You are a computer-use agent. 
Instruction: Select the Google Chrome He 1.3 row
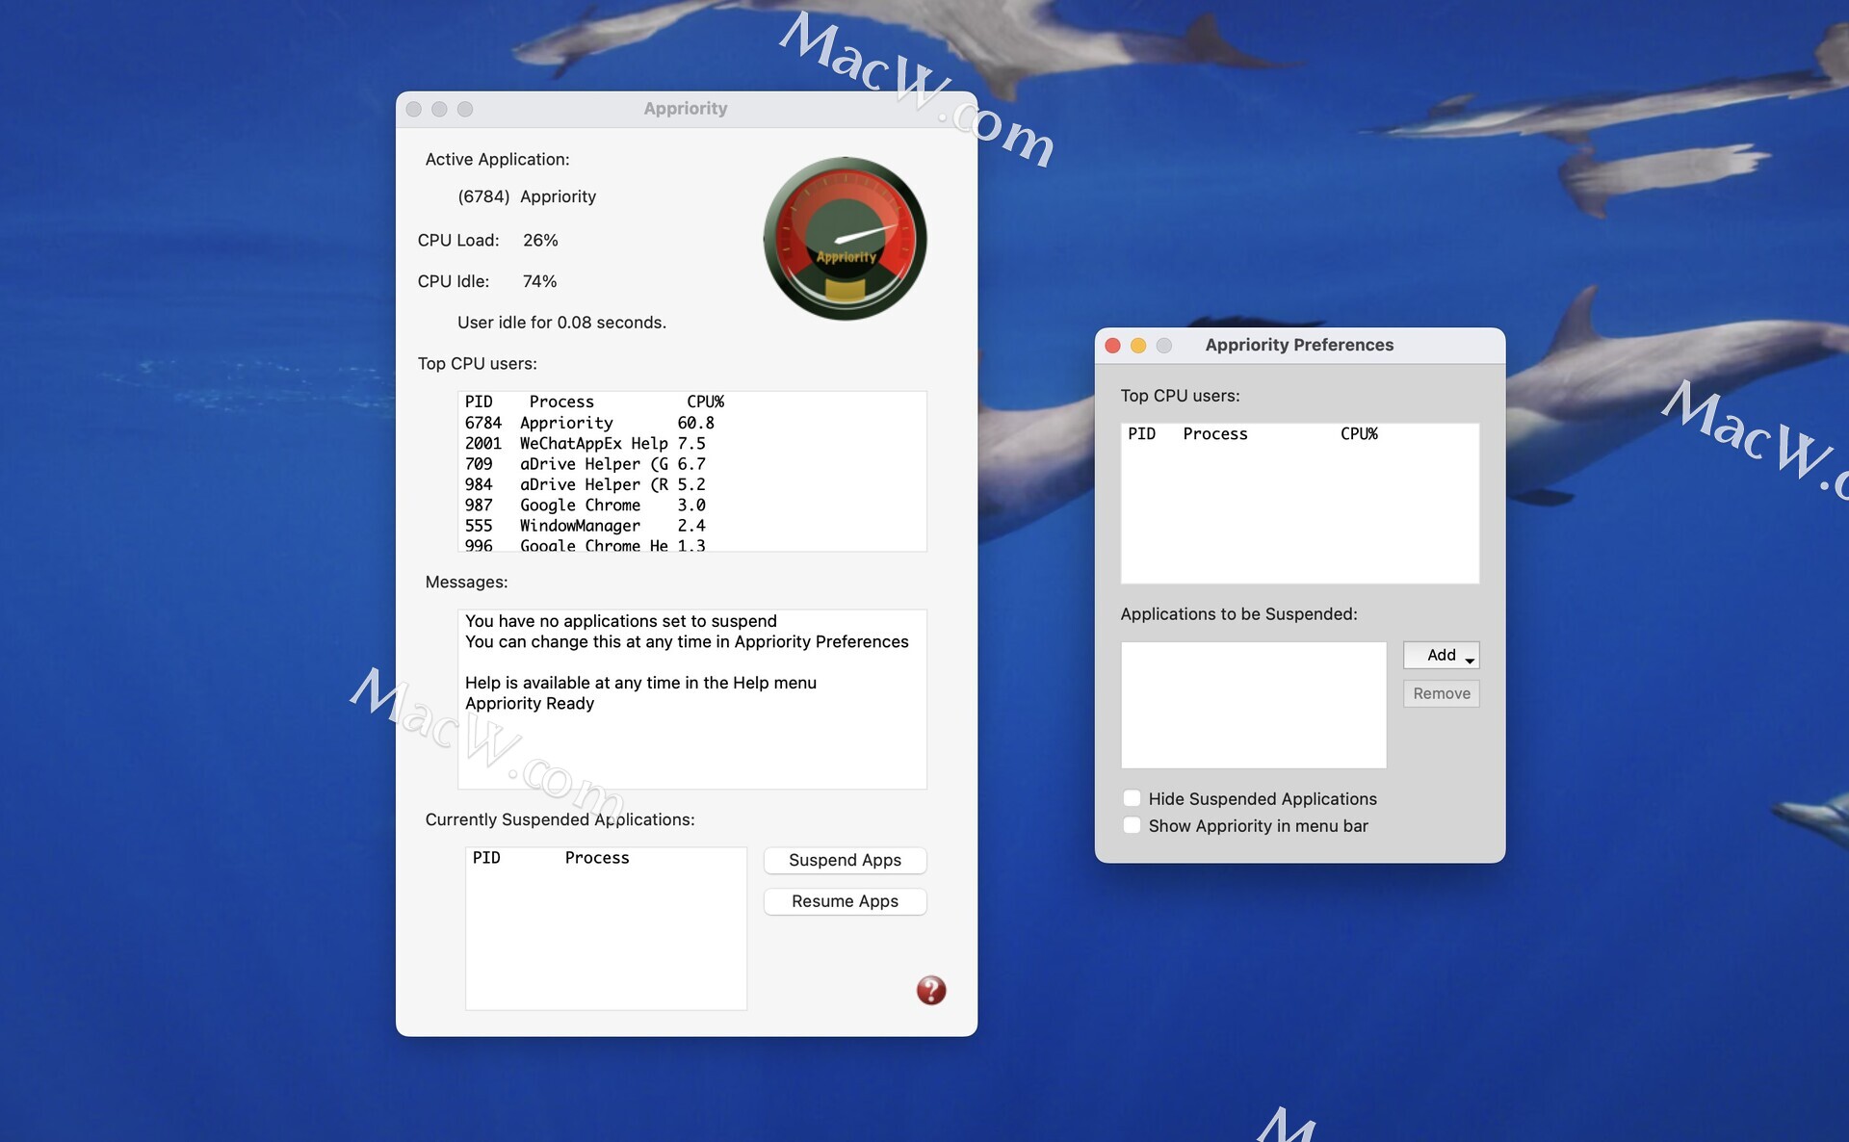point(691,545)
